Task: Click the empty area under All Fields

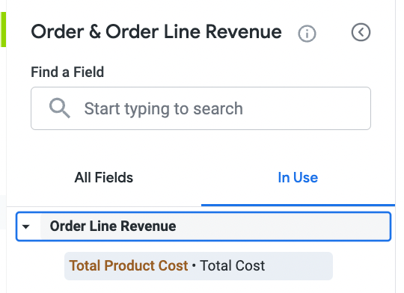Action: point(103,196)
